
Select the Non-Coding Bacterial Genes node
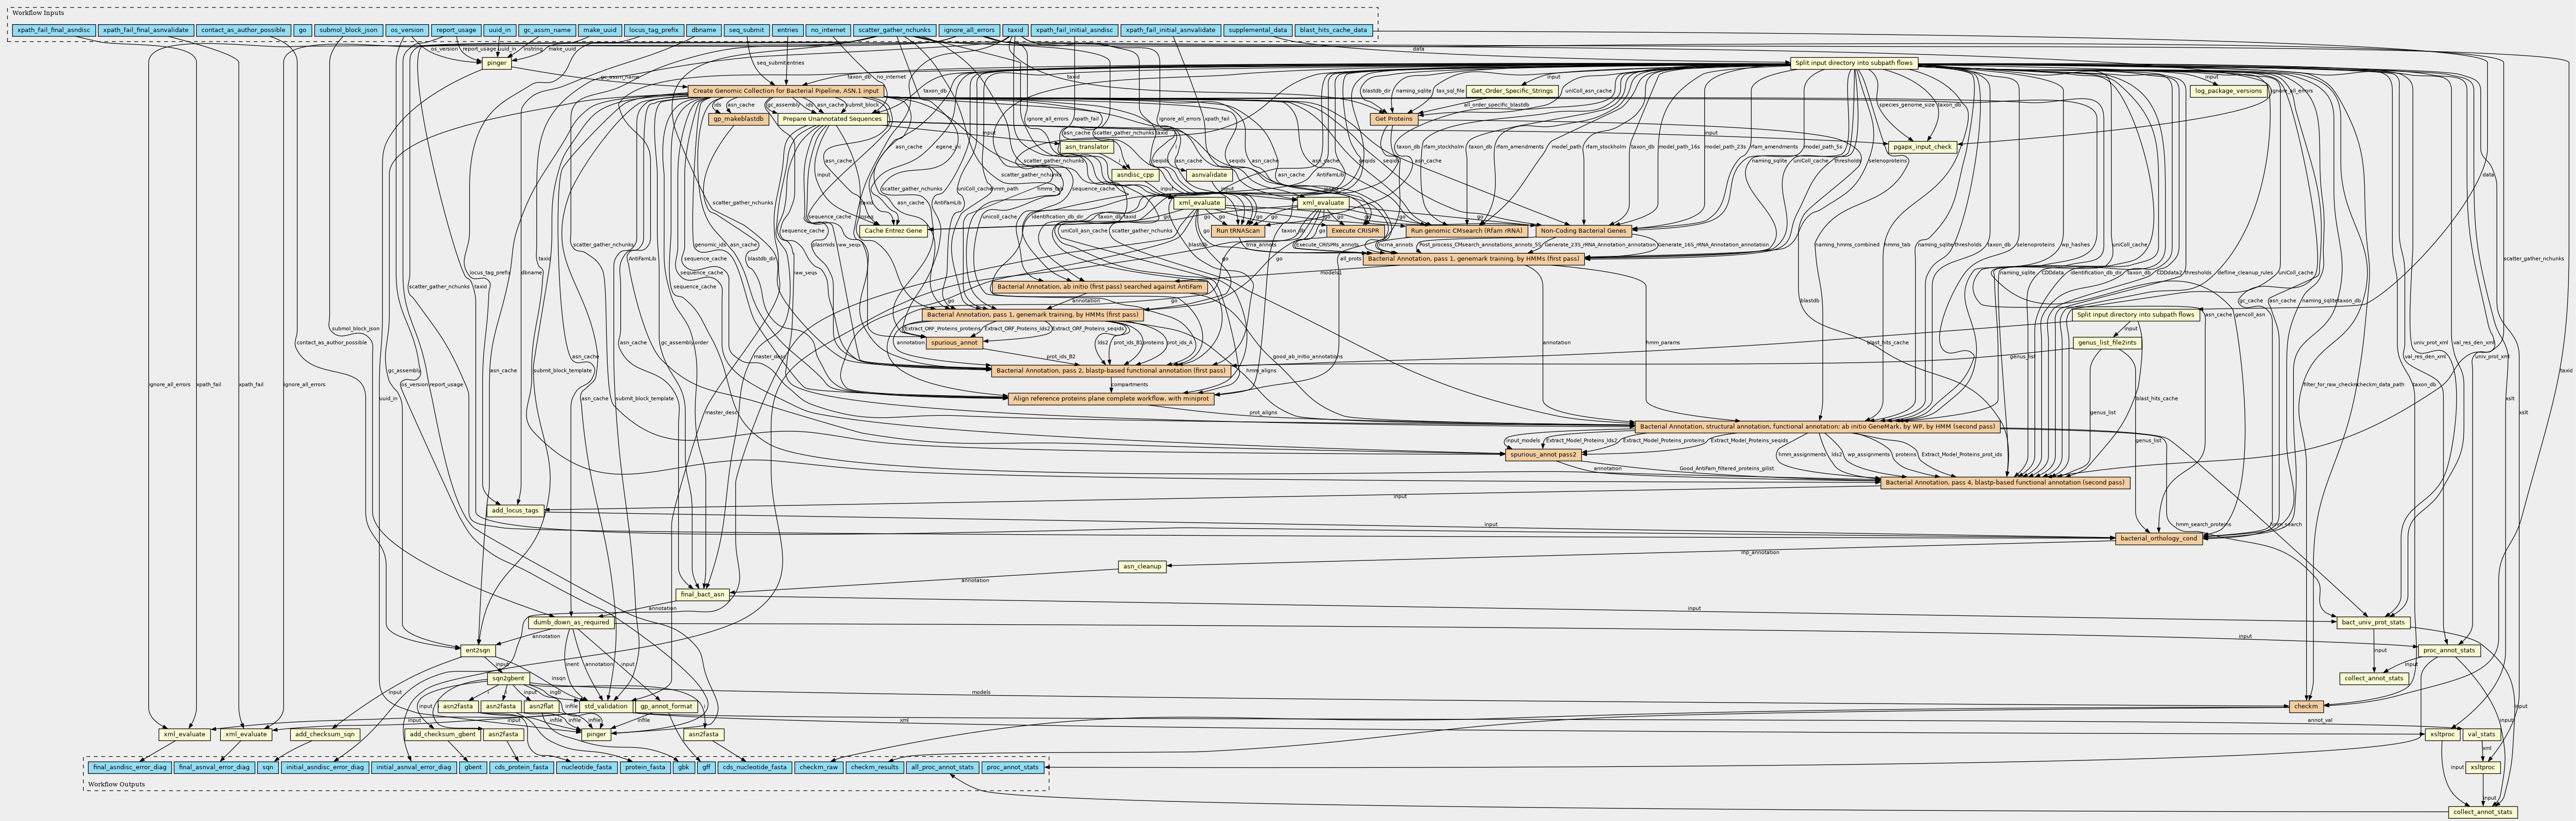click(1583, 231)
